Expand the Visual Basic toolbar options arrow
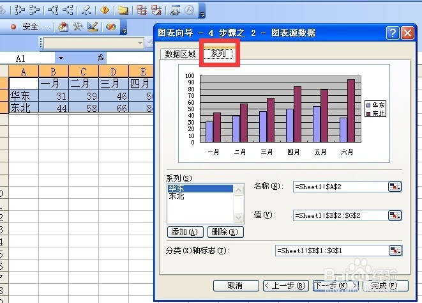 (x=123, y=31)
